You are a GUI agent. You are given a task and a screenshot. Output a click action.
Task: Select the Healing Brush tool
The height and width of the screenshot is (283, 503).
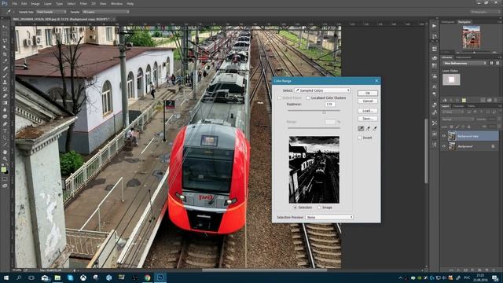click(5, 68)
